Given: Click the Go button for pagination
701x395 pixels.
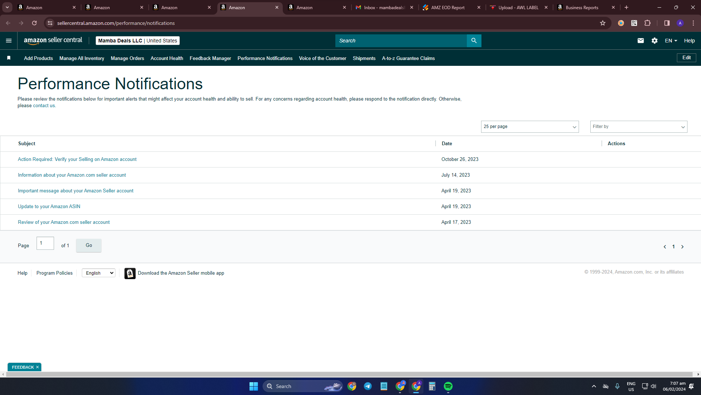Looking at the screenshot, I should click(x=89, y=245).
